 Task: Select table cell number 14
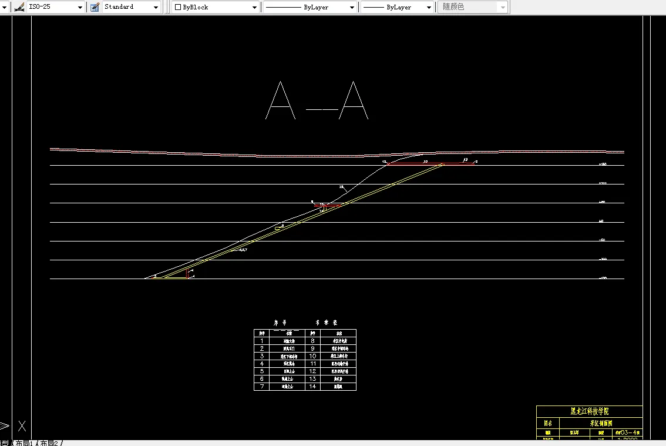[312, 387]
